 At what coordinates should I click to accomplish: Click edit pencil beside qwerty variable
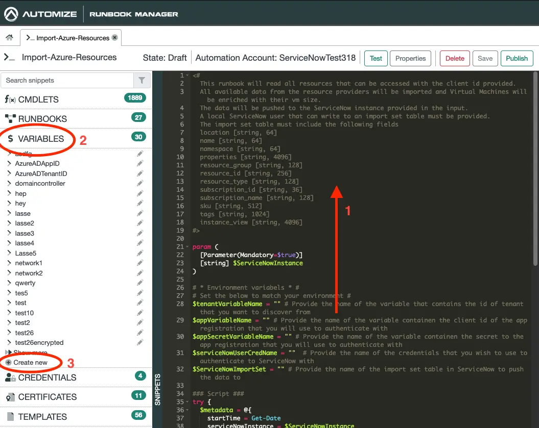[x=140, y=283]
